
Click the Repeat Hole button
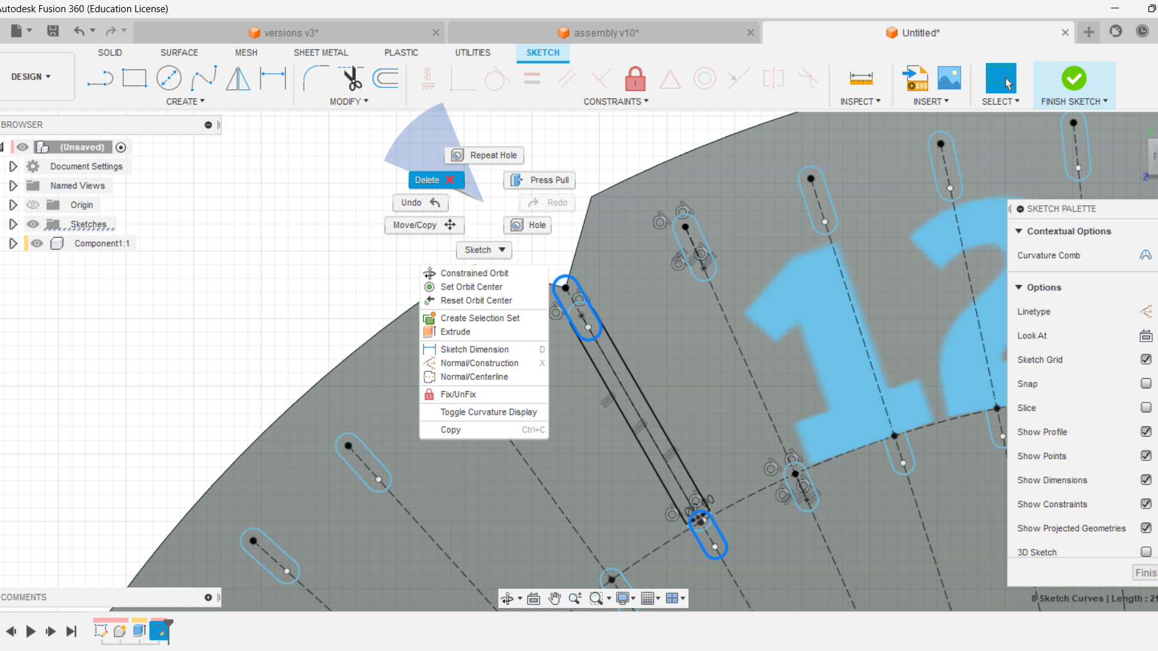(484, 155)
